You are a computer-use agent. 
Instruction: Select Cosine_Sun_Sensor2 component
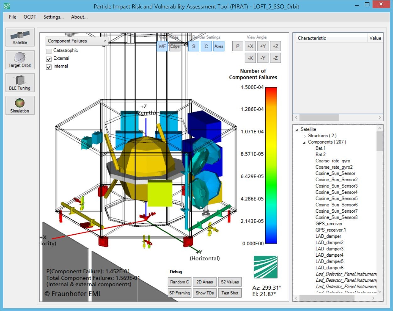pos(336,180)
